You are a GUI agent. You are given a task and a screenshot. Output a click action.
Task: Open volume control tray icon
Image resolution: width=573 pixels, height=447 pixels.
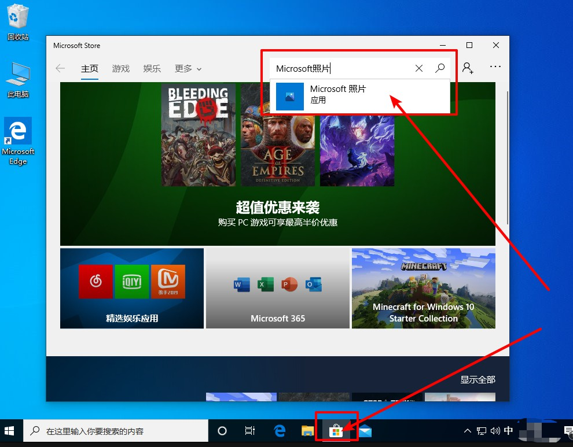[495, 431]
